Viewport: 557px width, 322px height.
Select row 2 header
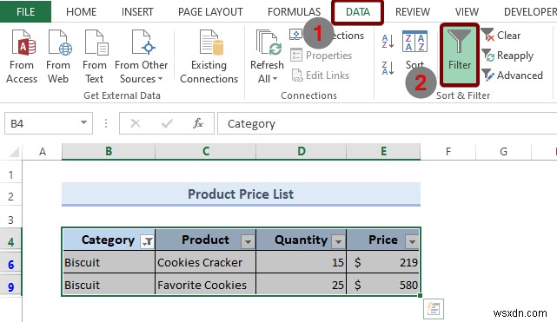point(11,196)
